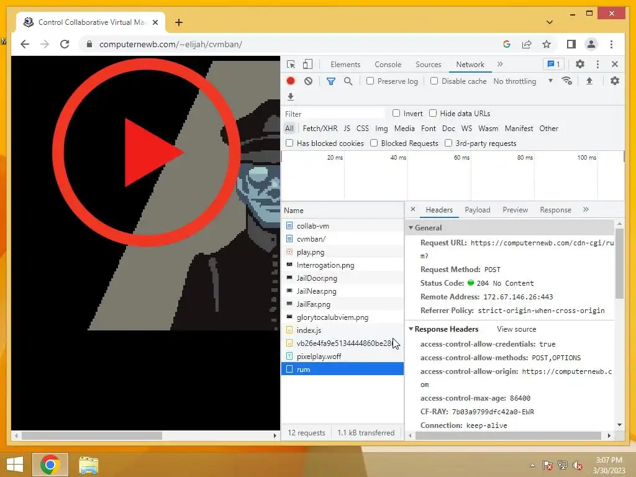This screenshot has width=636, height=477.
Task: Clear the network log icon
Action: pos(308,81)
